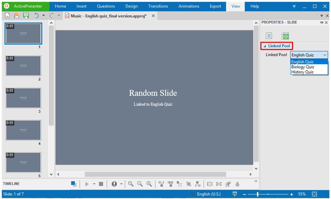Click the timeline zoom out magnifier
The height and width of the screenshot is (199, 331).
pyautogui.click(x=140, y=184)
